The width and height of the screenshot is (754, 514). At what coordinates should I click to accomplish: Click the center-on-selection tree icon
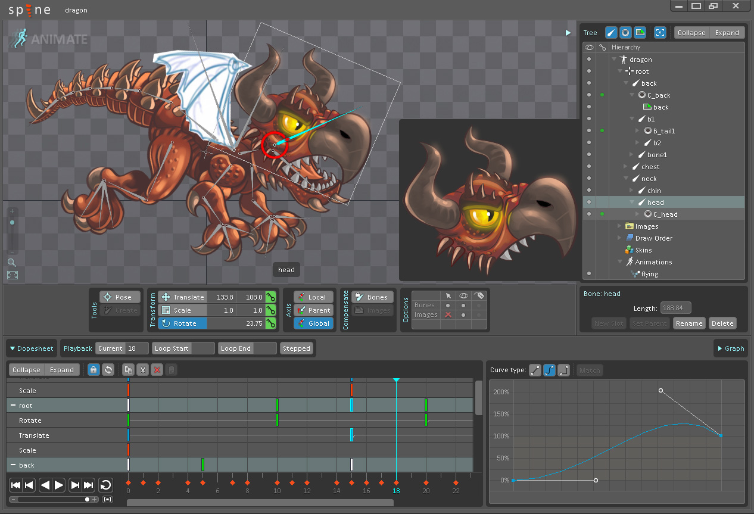coord(660,33)
